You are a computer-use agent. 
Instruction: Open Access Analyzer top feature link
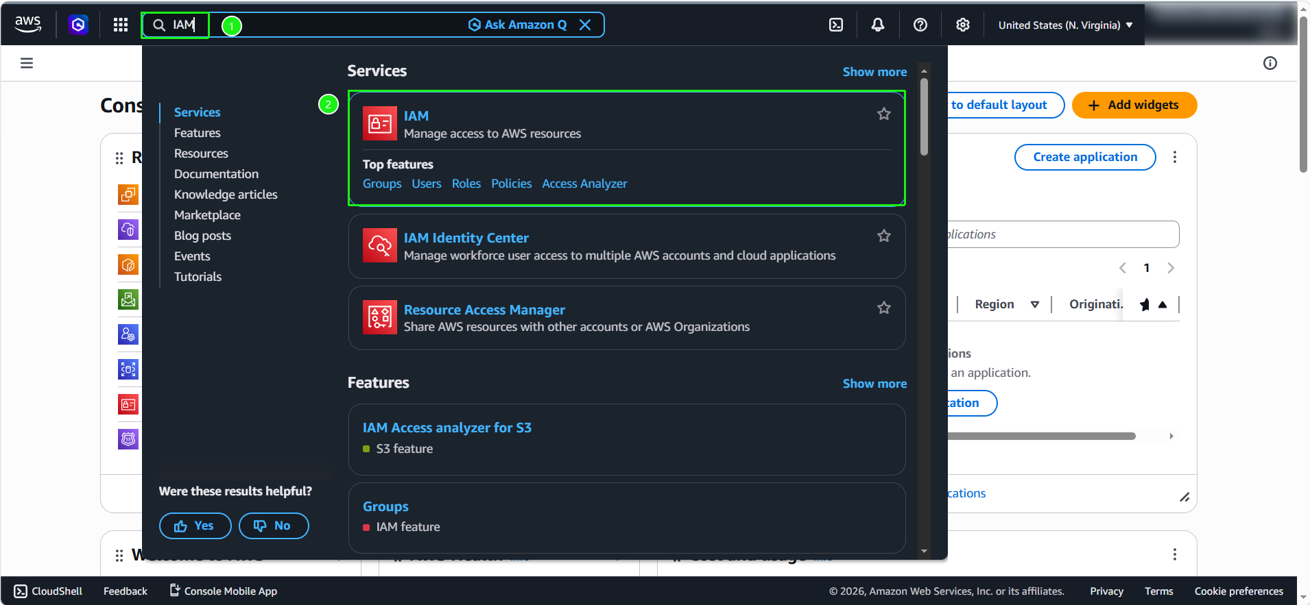click(584, 184)
